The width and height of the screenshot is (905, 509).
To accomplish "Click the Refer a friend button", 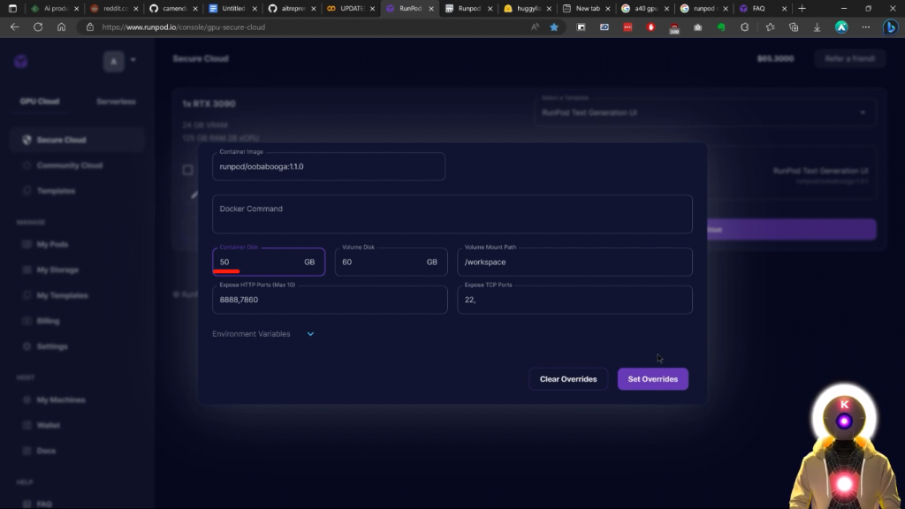I will [x=849, y=59].
